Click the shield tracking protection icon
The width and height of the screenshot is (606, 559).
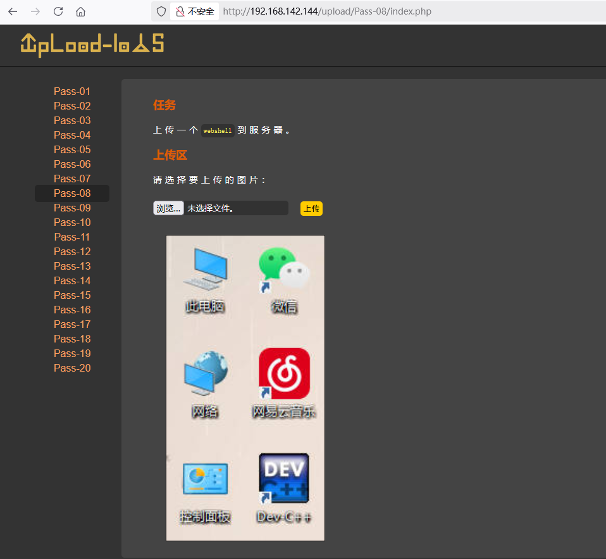click(161, 11)
